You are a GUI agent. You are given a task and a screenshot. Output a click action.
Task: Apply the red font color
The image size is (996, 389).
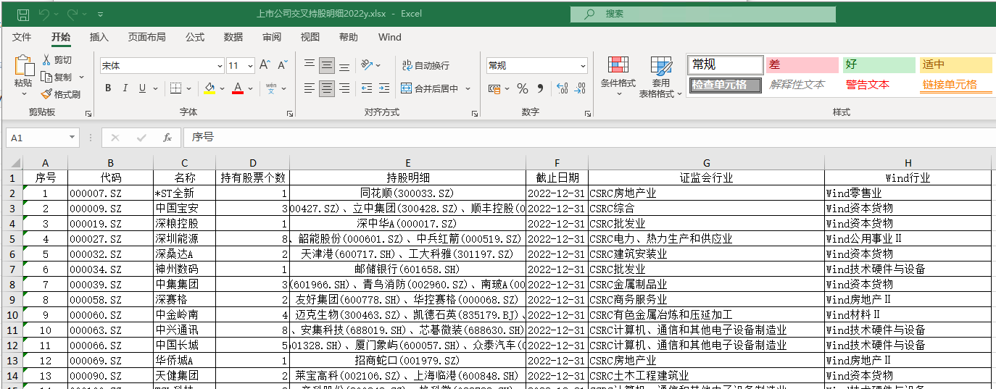point(237,88)
